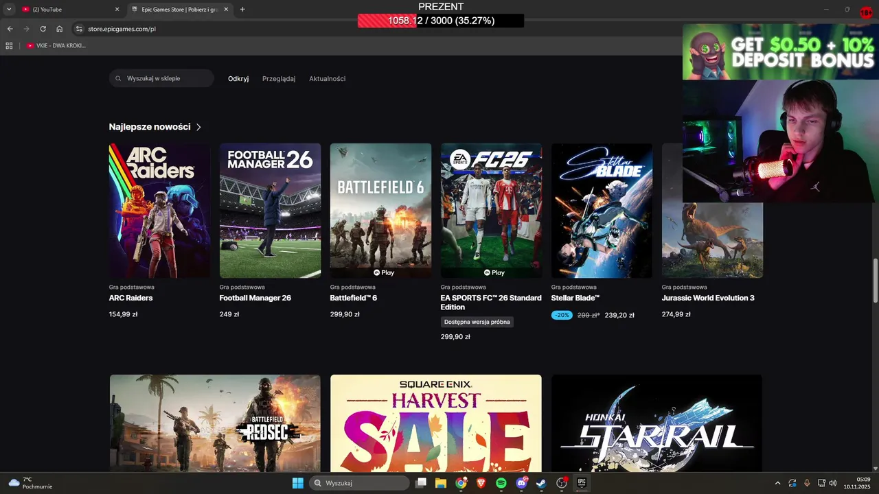This screenshot has width=879, height=494.
Task: Open the ARC Raiders cover art
Action: (159, 211)
